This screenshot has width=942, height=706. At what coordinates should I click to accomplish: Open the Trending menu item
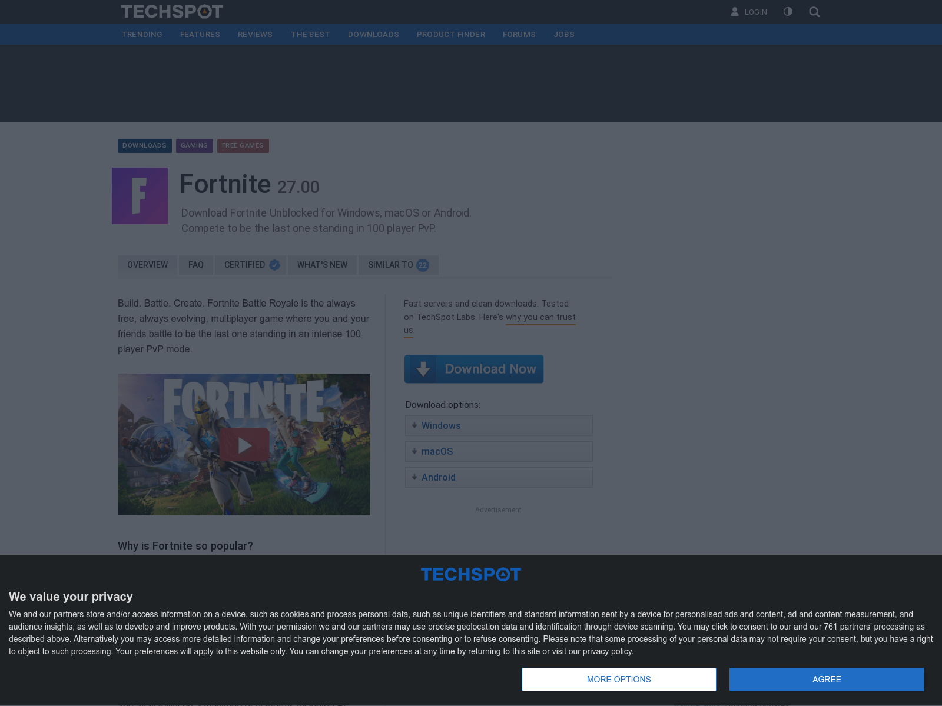click(x=142, y=35)
